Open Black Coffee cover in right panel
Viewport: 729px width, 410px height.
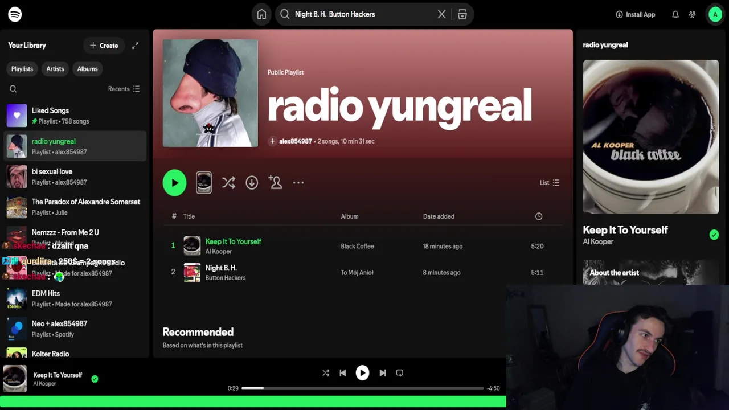[x=651, y=137]
